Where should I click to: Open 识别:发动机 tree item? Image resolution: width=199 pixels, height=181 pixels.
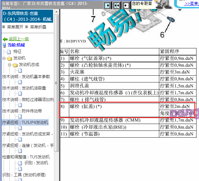point(36,163)
